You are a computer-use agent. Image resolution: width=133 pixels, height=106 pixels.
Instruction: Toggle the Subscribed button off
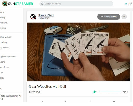pos(109,17)
